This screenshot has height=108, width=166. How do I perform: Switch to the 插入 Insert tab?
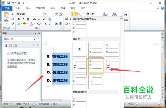(x=28, y=8)
